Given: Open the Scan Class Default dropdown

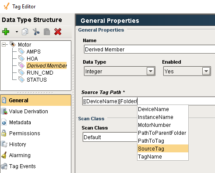Looking at the screenshot, I should coord(110,137).
